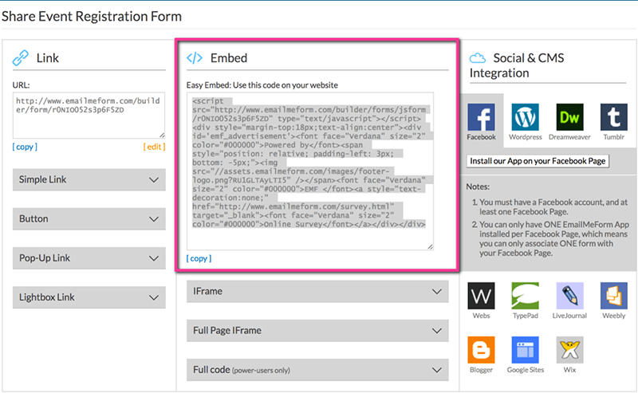Click inside the URL text box
638x393 pixels.
click(89, 115)
